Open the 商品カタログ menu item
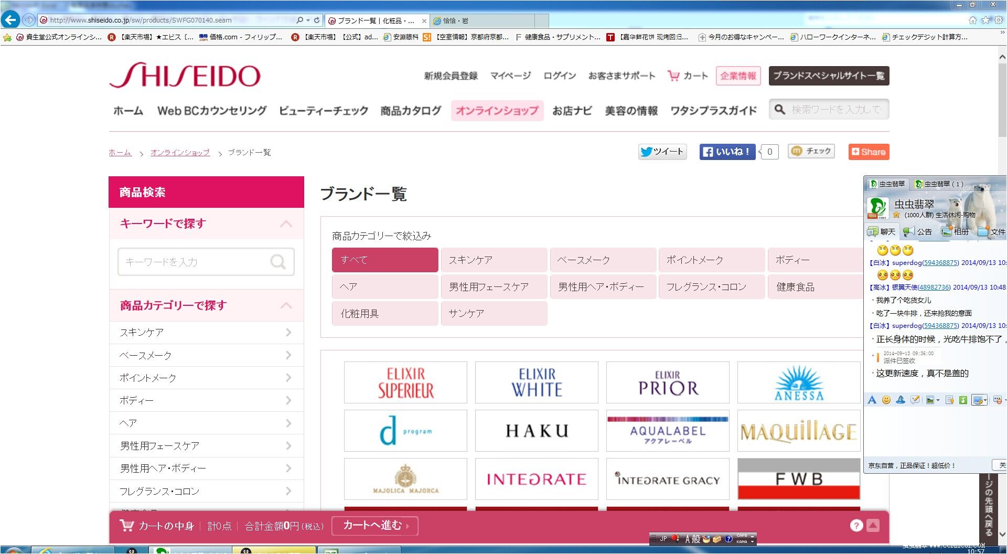Screen dimensions: 1007x554 pos(411,110)
